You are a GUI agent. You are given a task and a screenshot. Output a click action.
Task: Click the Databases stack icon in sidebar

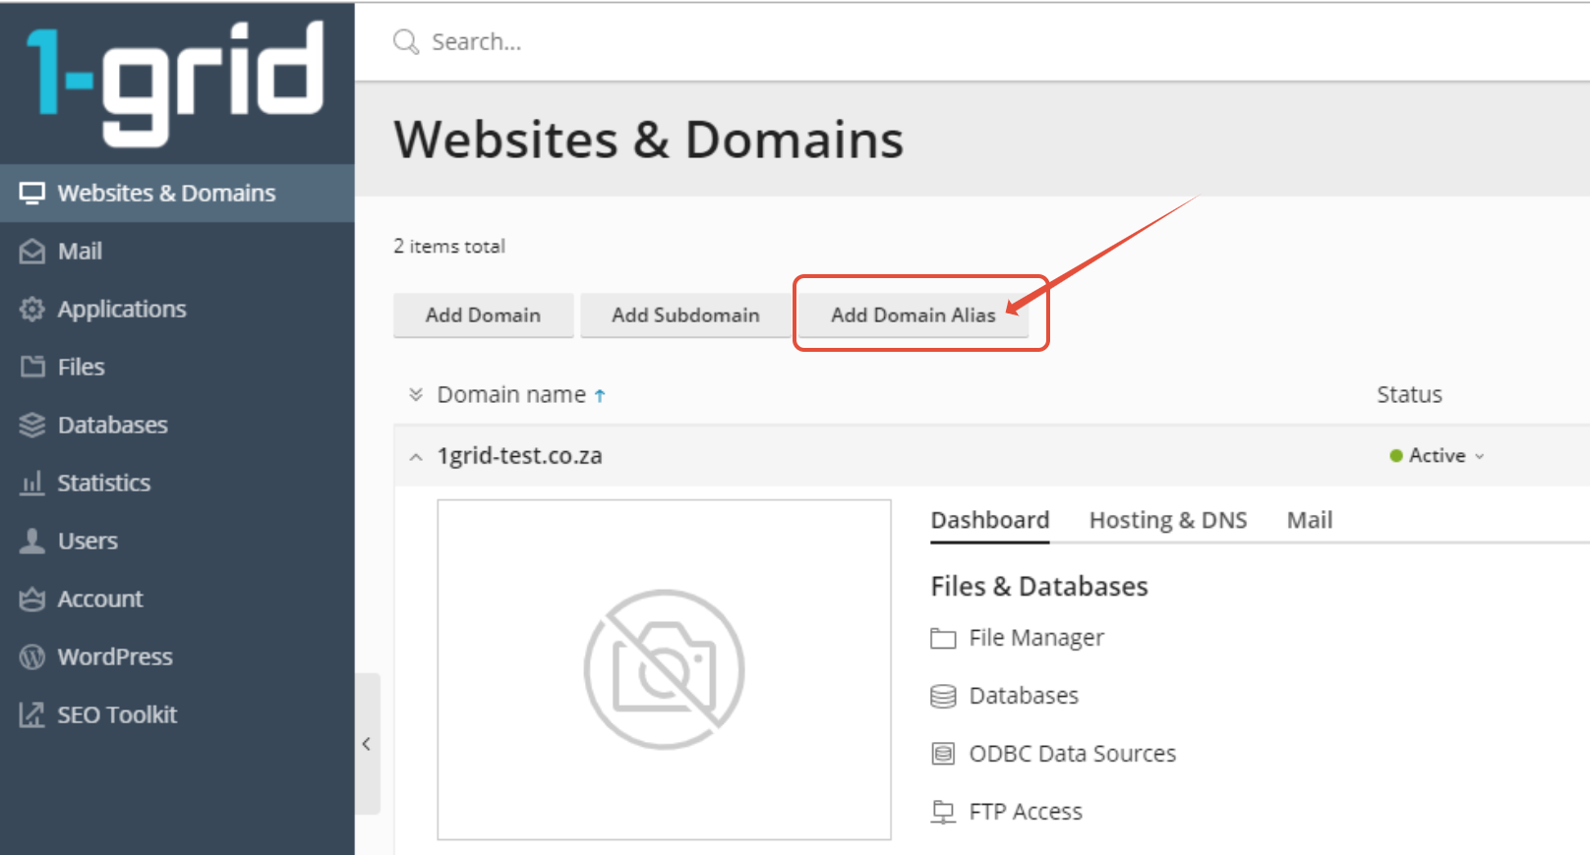click(x=32, y=425)
